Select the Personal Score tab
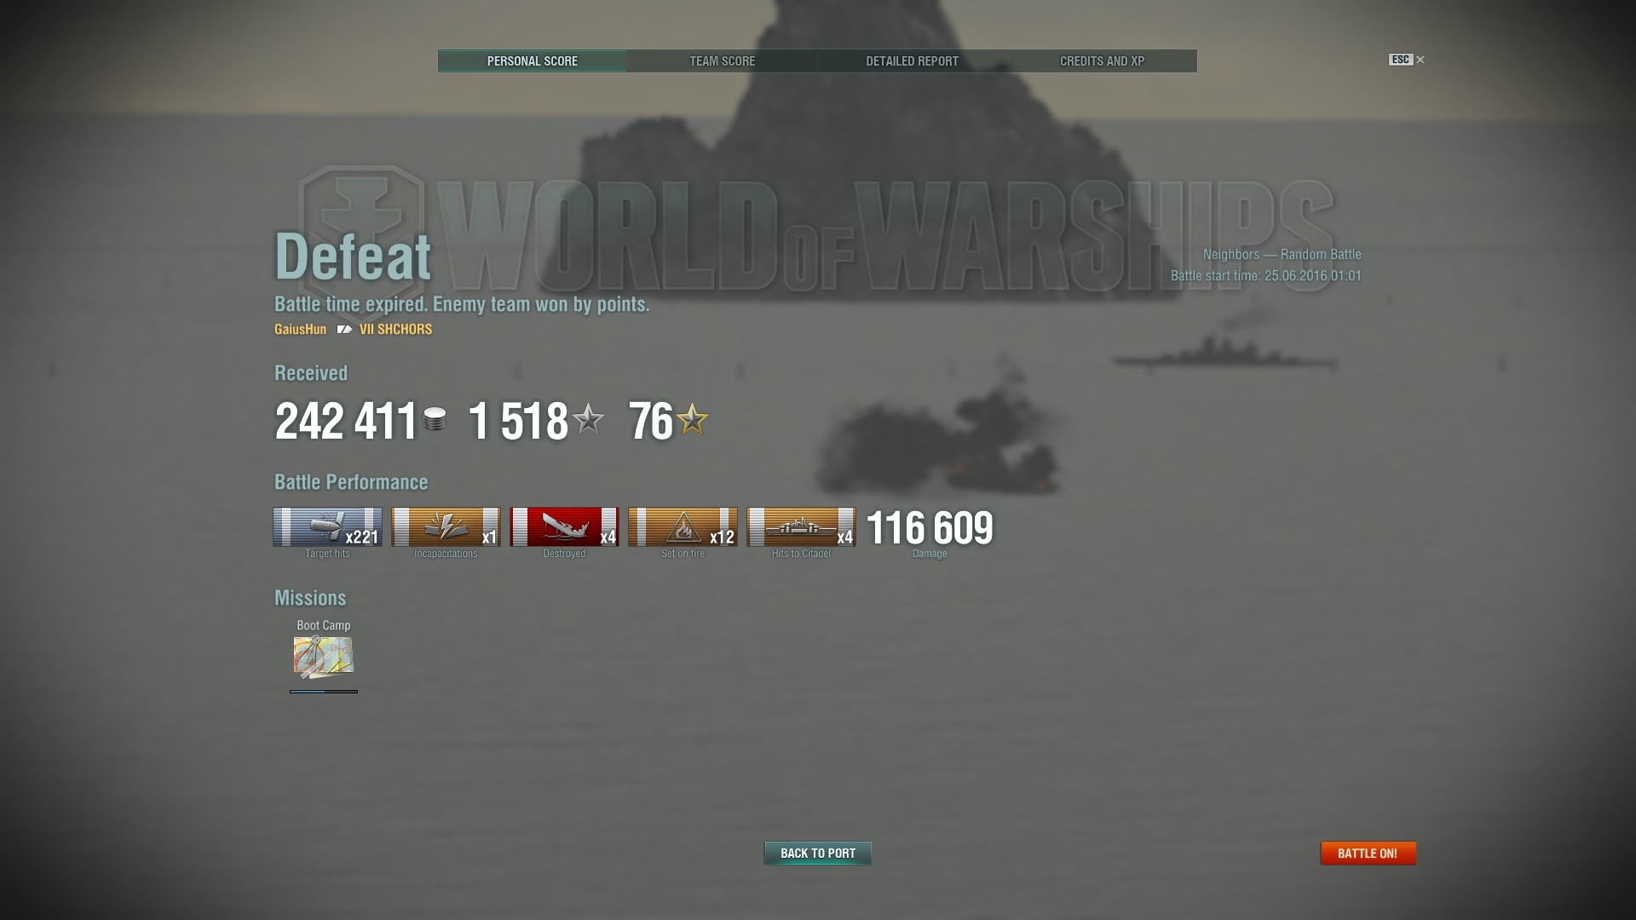This screenshot has width=1636, height=920. pyautogui.click(x=533, y=60)
